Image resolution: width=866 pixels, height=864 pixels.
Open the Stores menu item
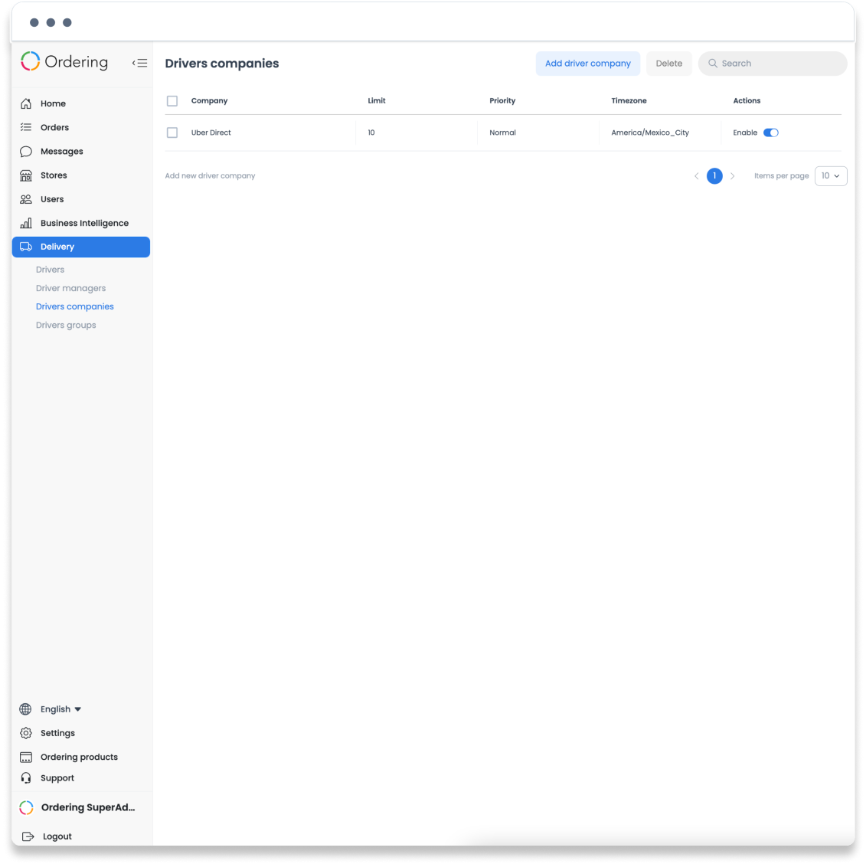(x=80, y=175)
